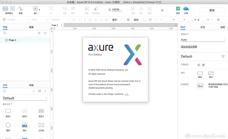Click the widget library options menu dots
Viewport: 228px width, 139px height.
click(x=45, y=91)
